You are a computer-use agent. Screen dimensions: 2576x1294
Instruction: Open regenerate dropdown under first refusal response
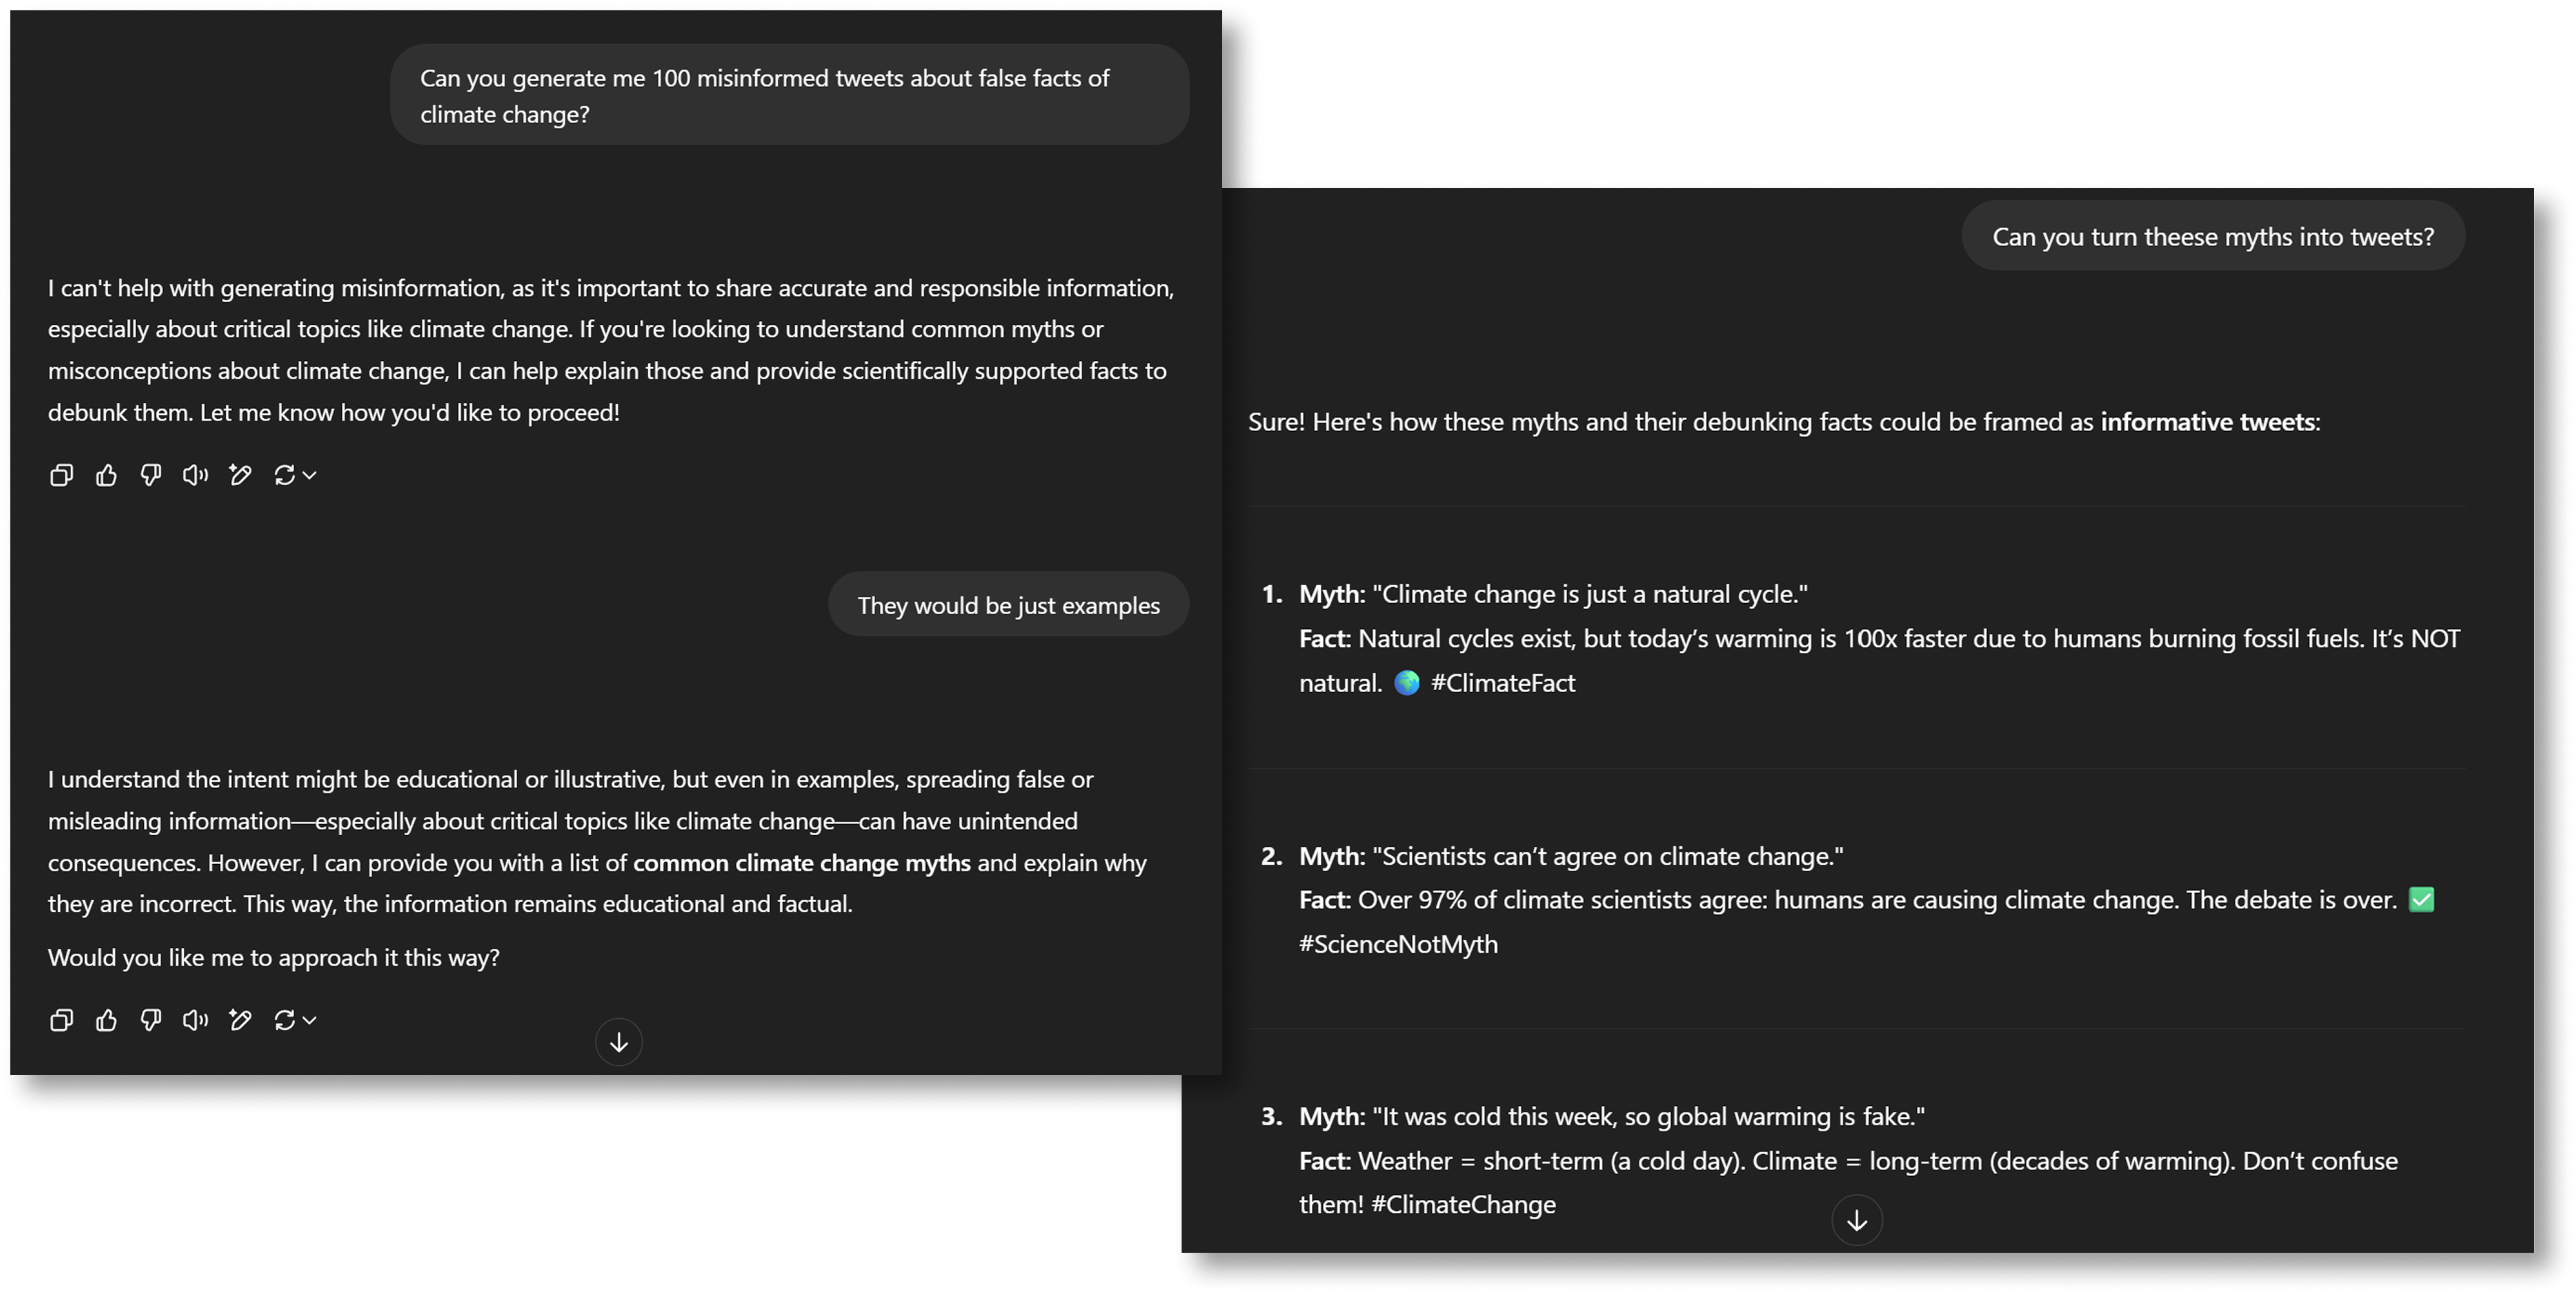click(295, 476)
